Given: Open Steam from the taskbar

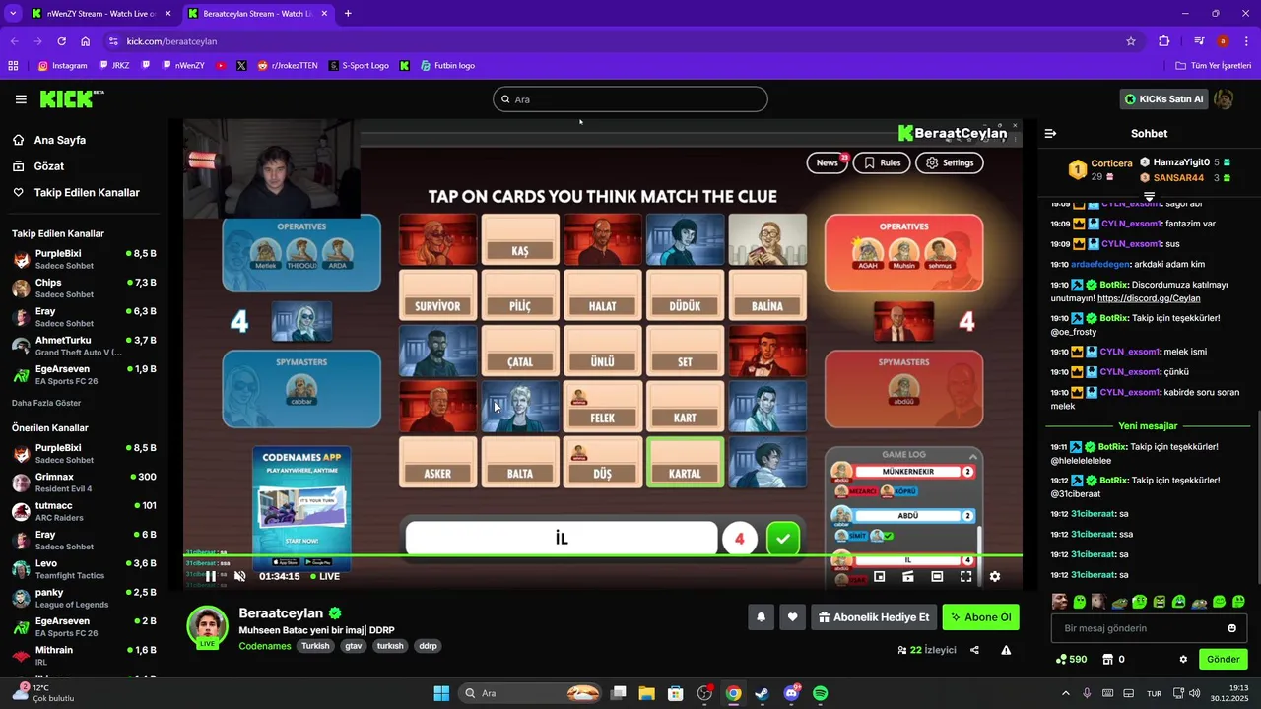Looking at the screenshot, I should pyautogui.click(x=762, y=693).
